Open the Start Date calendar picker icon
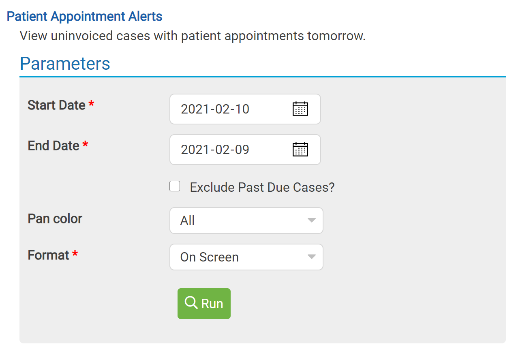Screen dimensions: 516x360 pyautogui.click(x=300, y=109)
